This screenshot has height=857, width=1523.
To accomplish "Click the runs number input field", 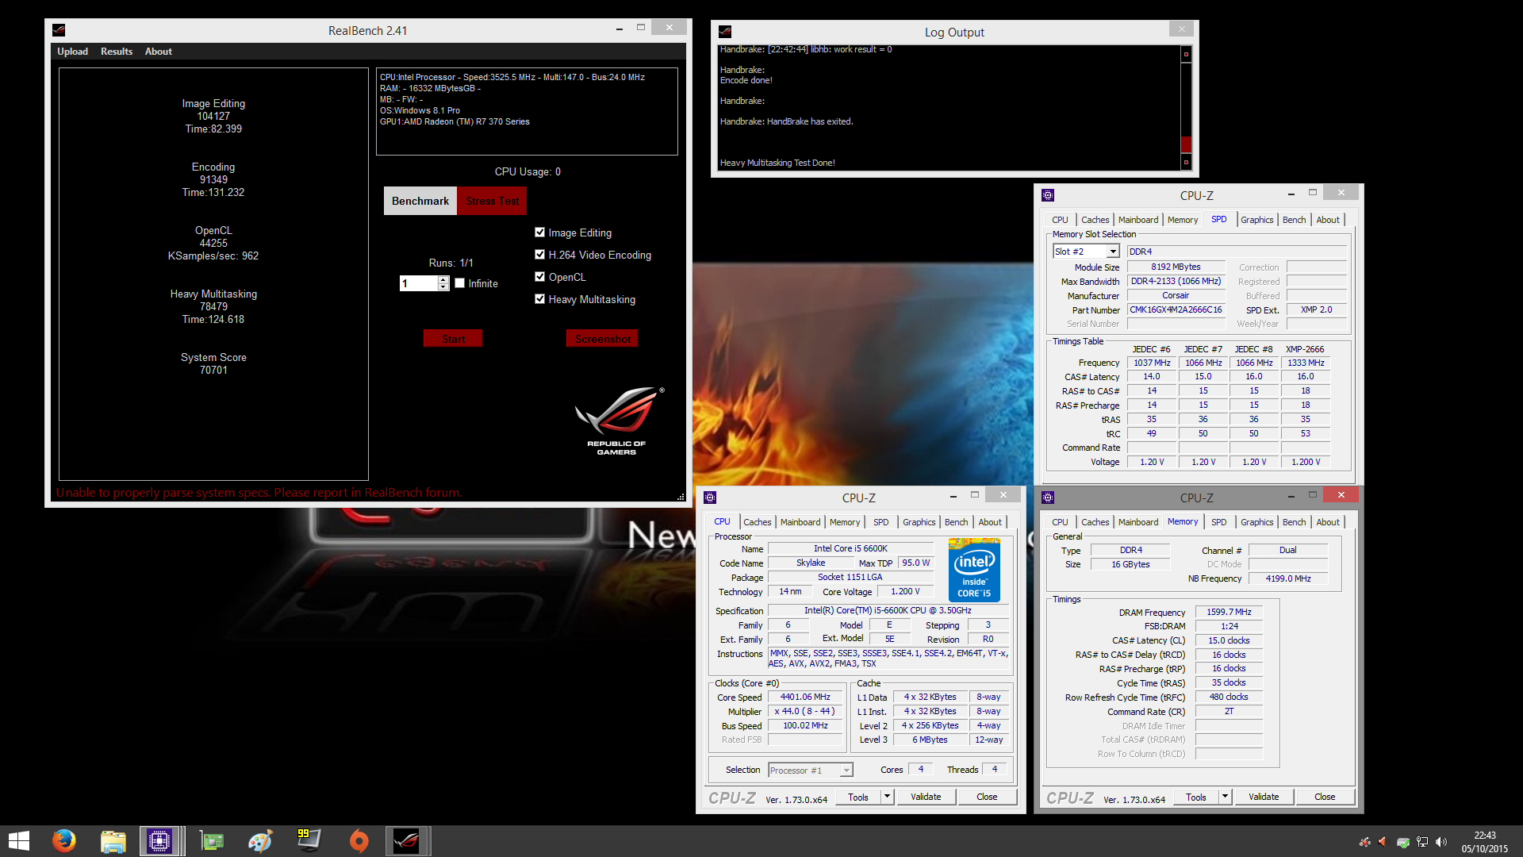I will coord(418,283).
